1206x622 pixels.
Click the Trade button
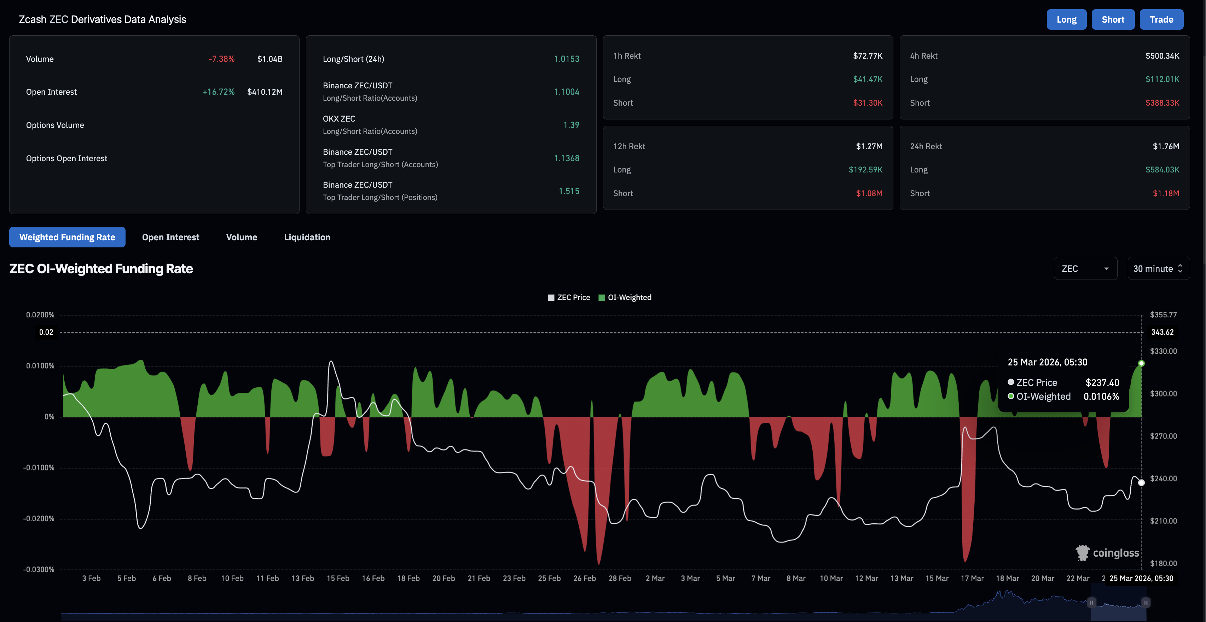(x=1161, y=19)
